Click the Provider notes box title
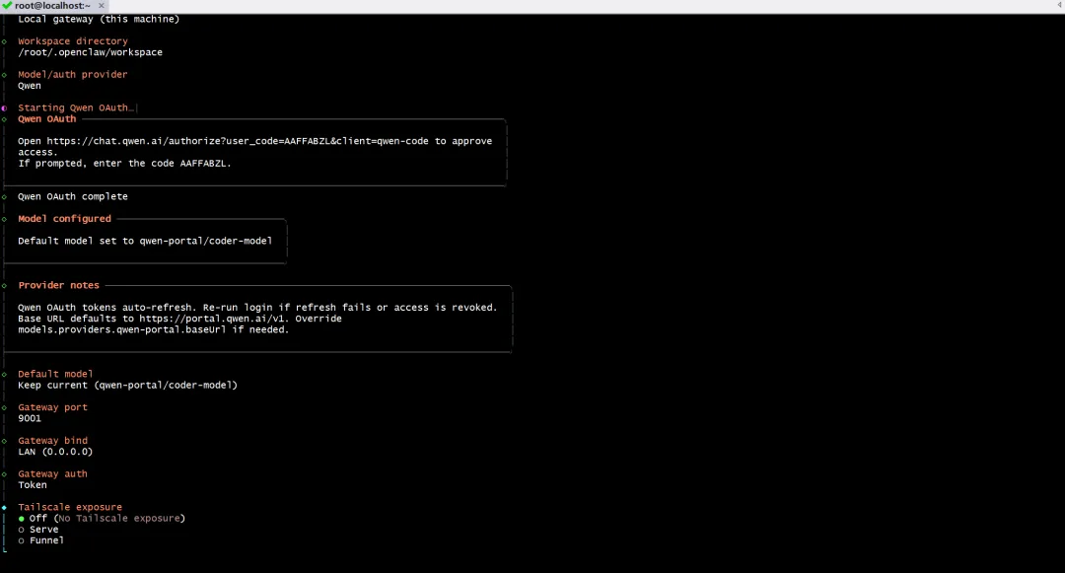 click(58, 285)
